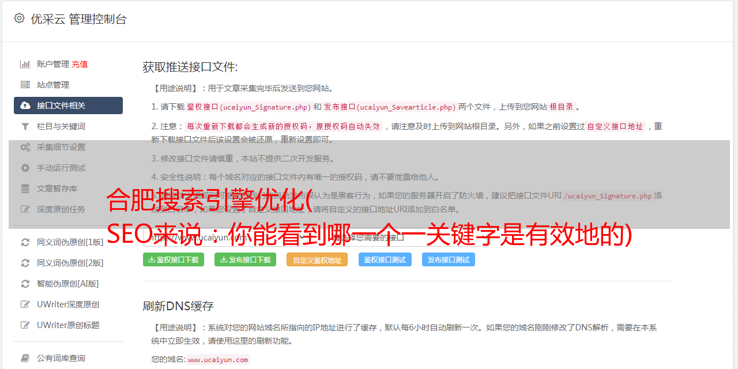Viewport: 738px width, 369px height.
Task: Click the green 发布接口下载 button
Action: 245,259
